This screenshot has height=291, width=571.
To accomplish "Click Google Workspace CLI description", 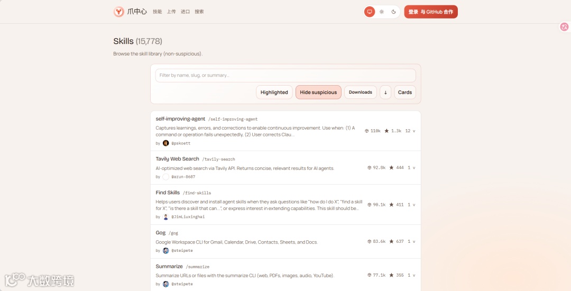I will pyautogui.click(x=237, y=242).
